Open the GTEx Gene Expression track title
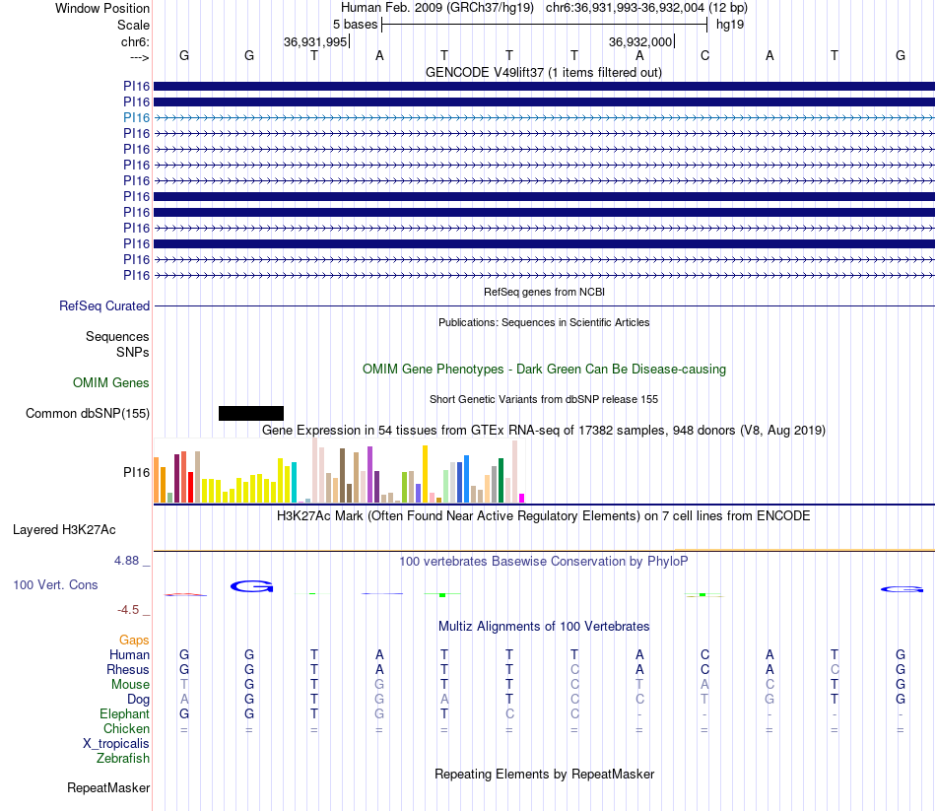The image size is (936, 811). click(x=544, y=430)
